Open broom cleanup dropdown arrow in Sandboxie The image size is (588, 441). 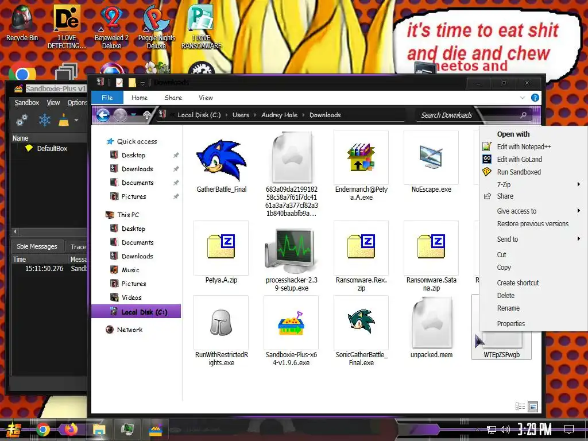[x=76, y=121]
